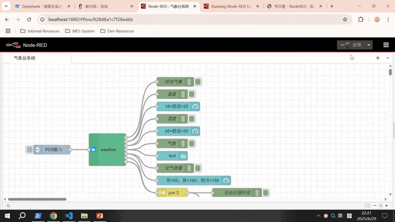Open the Node-RED hamburger main menu
The height and width of the screenshot is (222, 395).
click(x=386, y=45)
